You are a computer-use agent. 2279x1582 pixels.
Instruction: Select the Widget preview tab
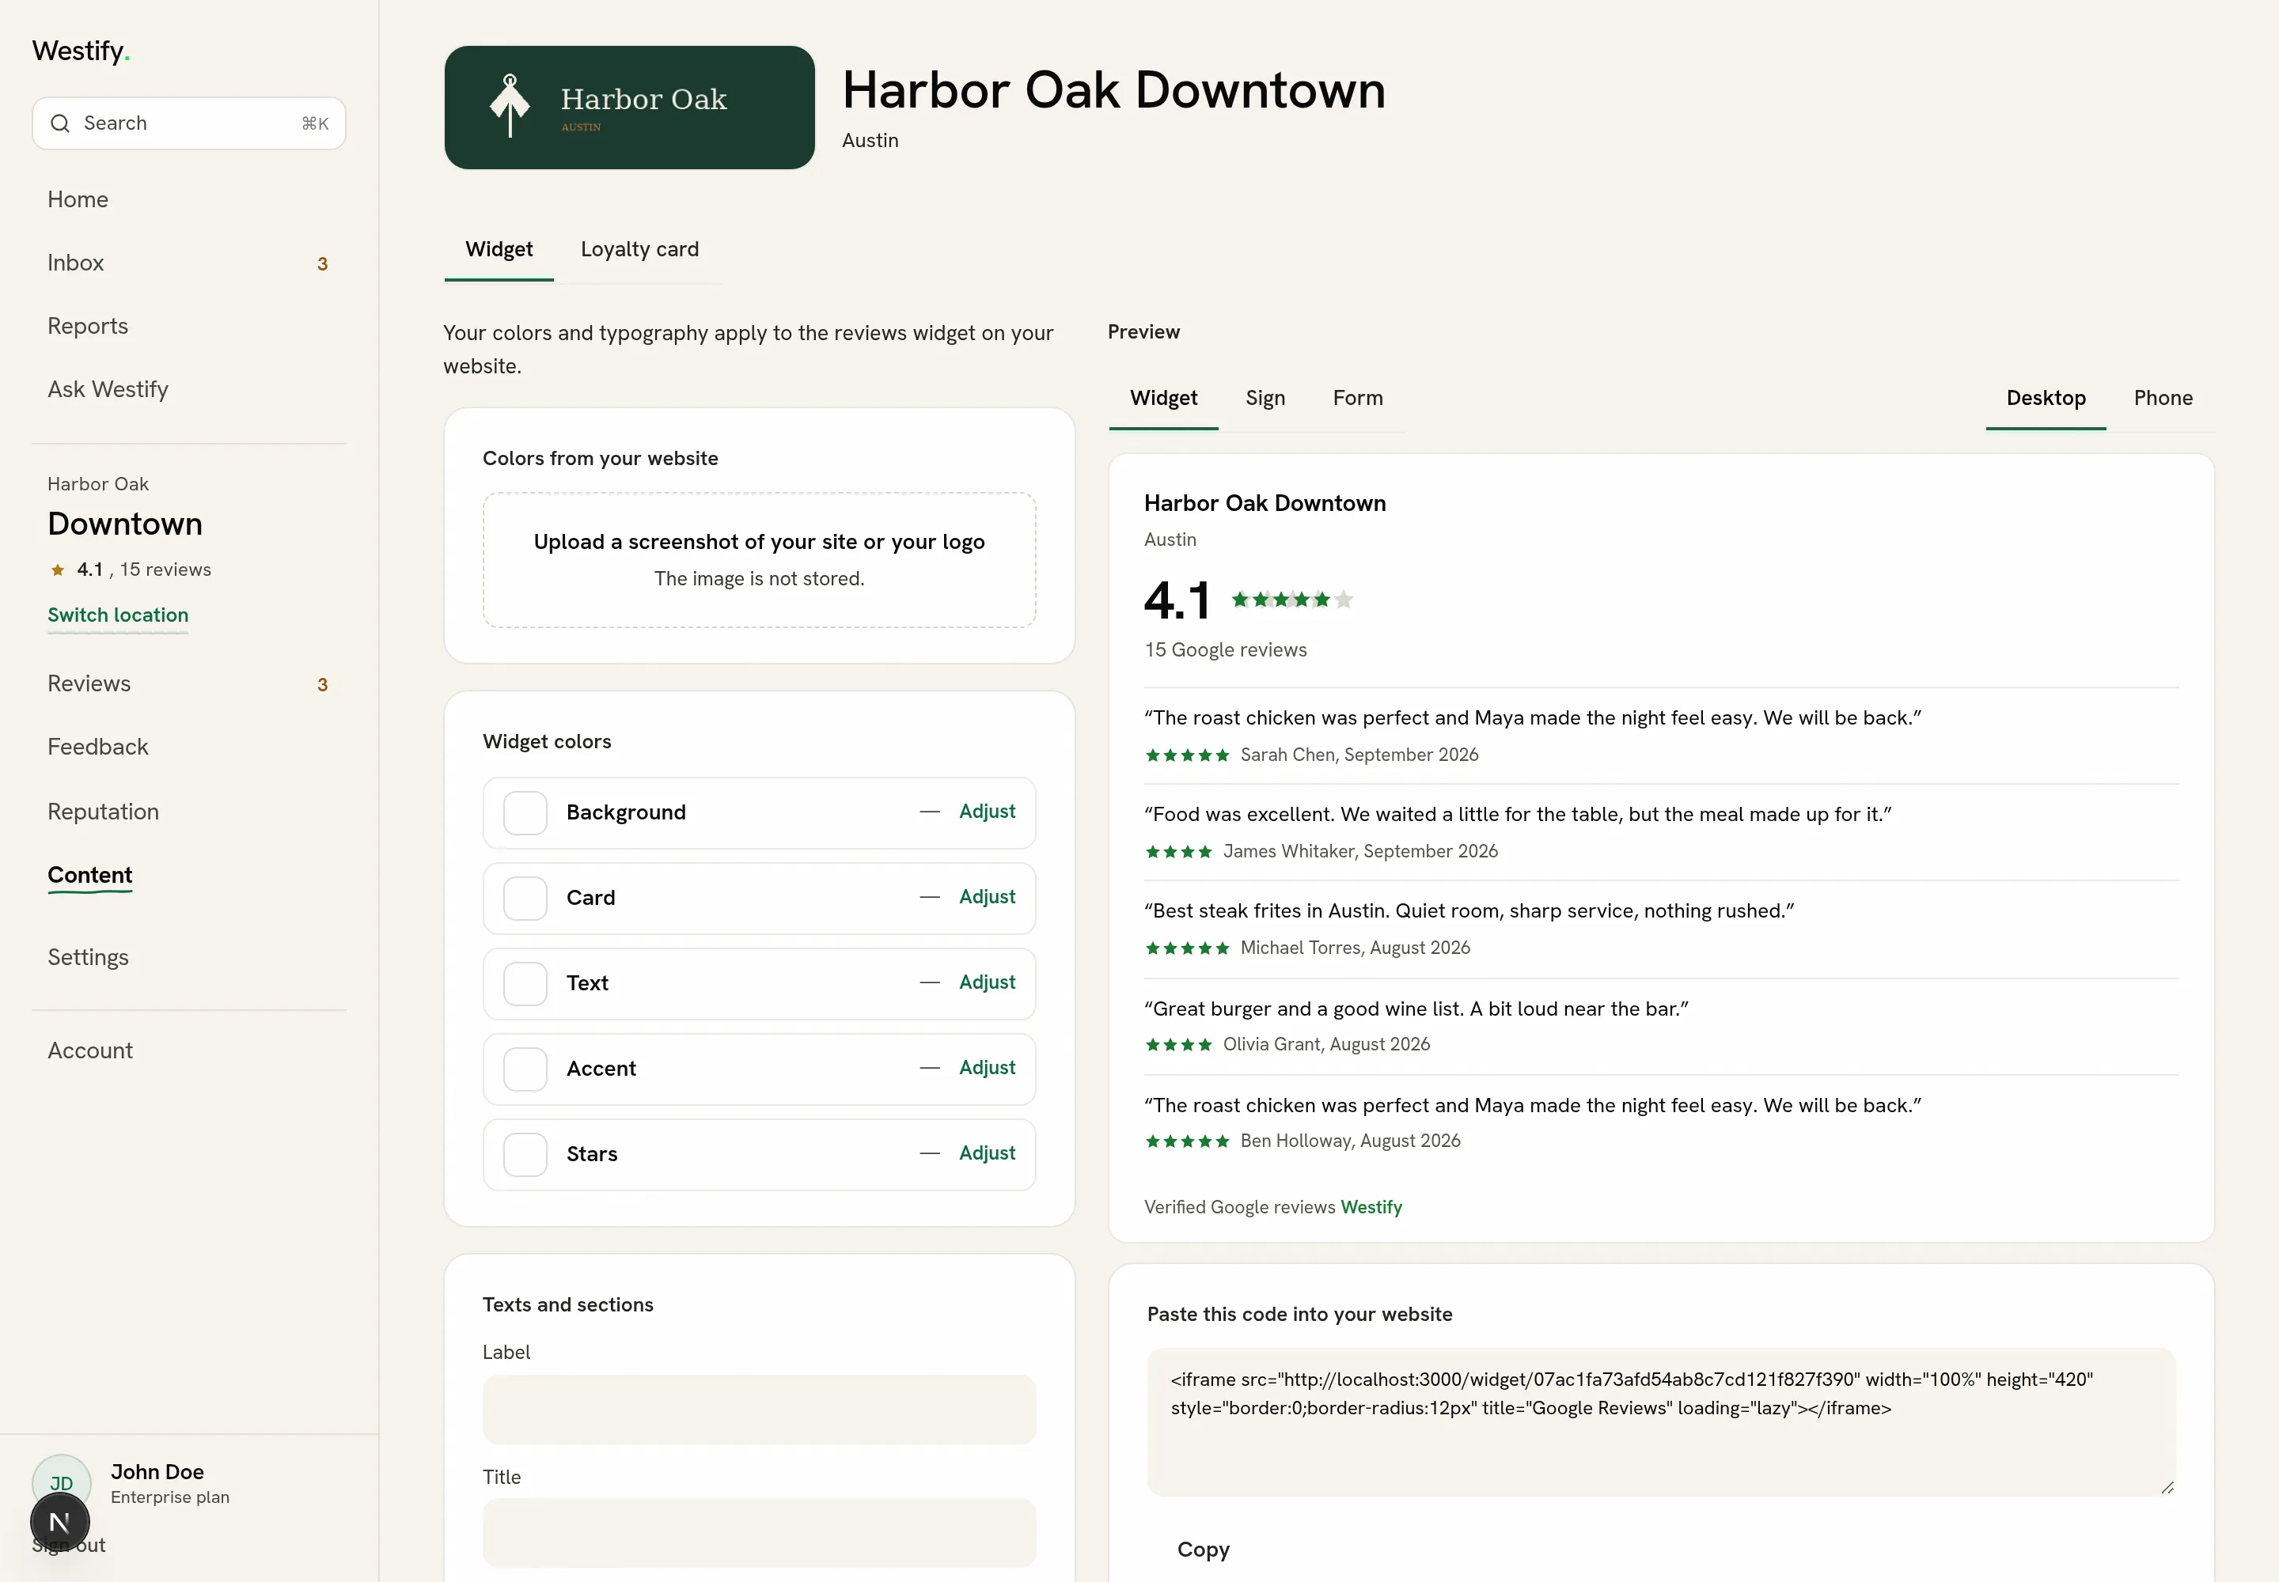coord(1163,399)
